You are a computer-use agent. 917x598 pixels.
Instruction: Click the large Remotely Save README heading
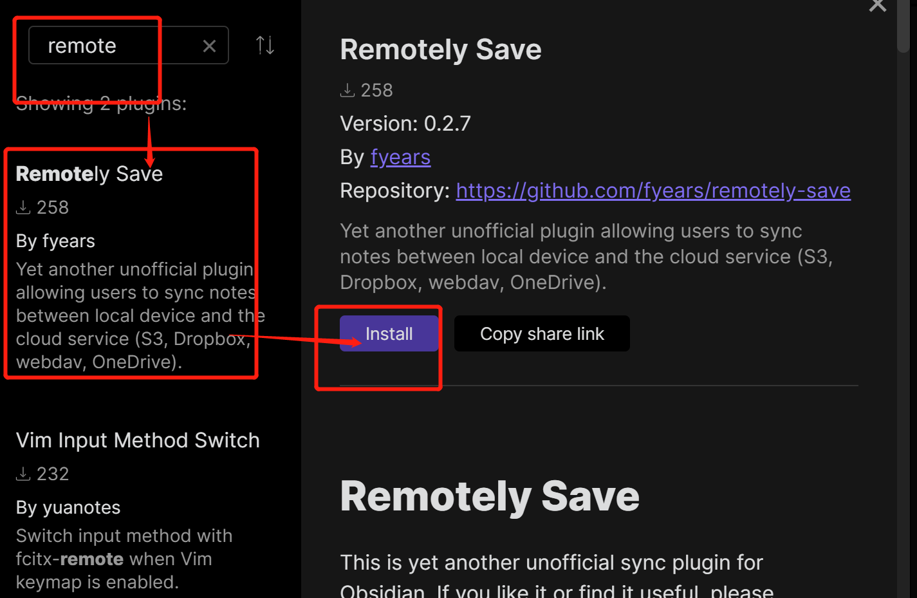point(489,496)
